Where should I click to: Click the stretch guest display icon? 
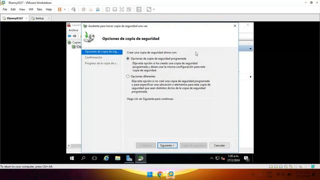point(149,9)
